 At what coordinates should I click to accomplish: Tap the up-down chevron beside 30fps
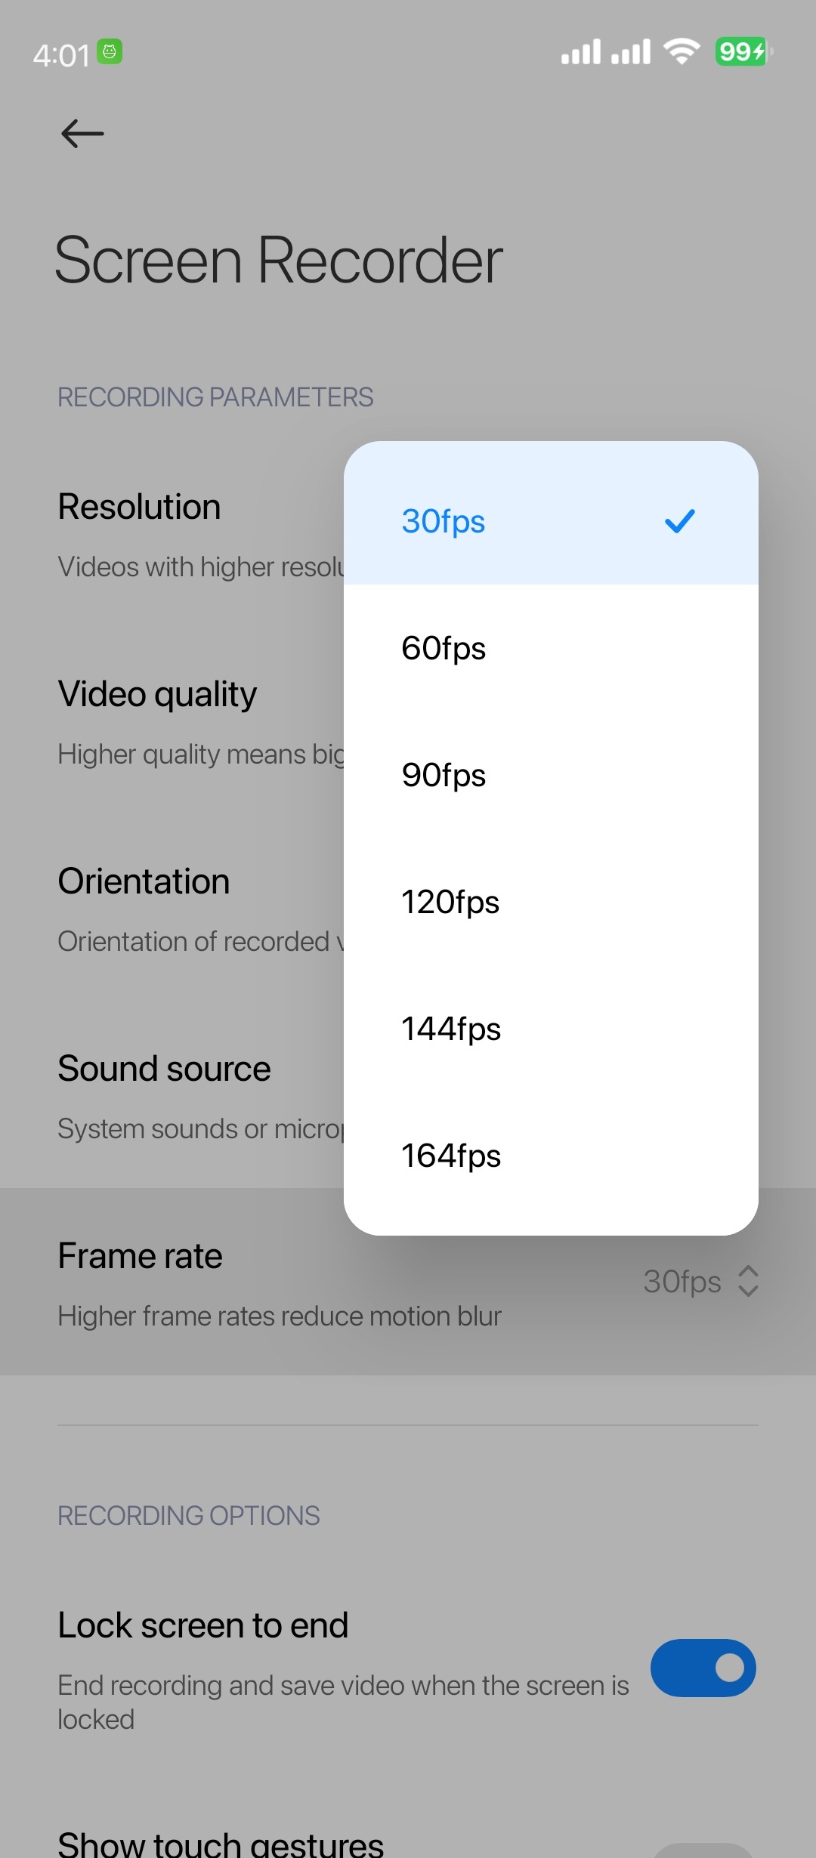point(748,1281)
